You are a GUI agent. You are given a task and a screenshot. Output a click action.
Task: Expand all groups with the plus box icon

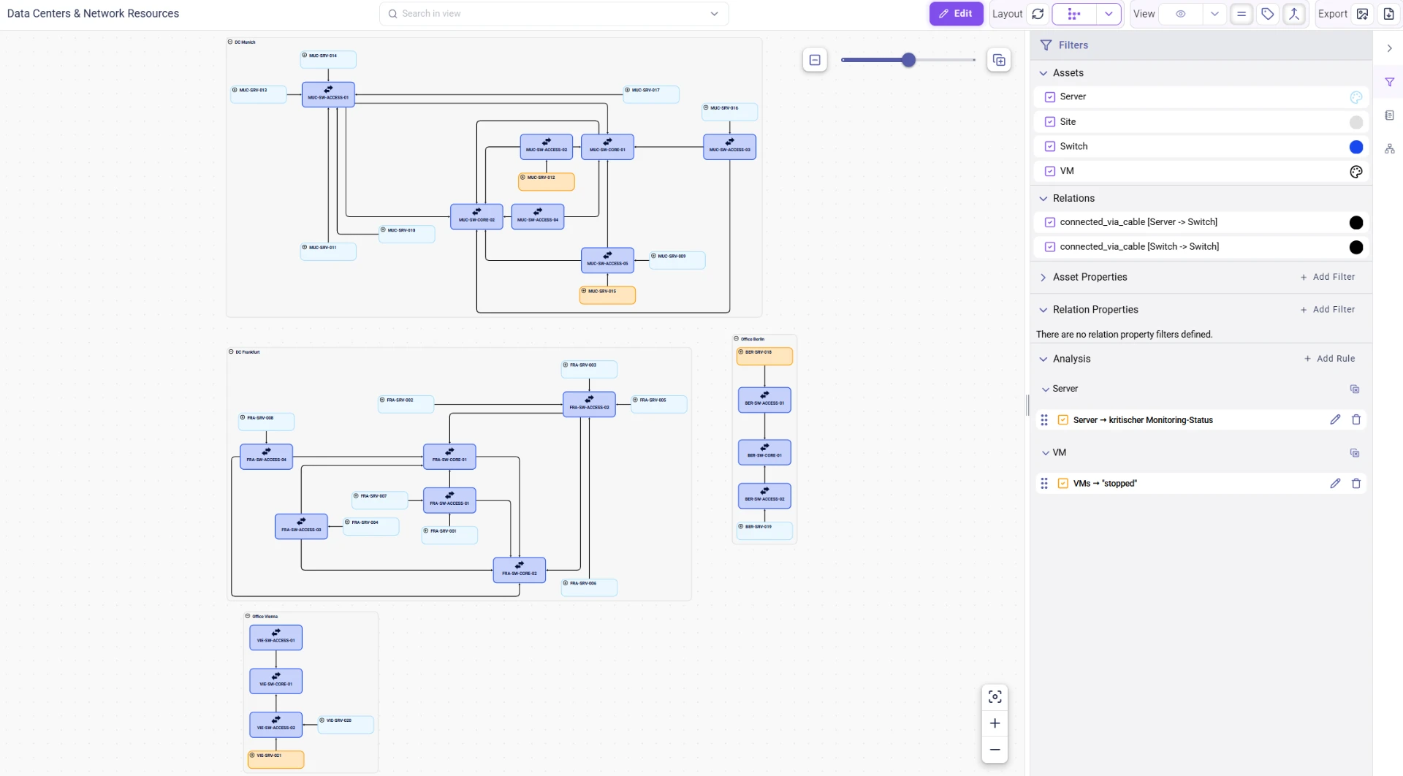[x=999, y=60]
